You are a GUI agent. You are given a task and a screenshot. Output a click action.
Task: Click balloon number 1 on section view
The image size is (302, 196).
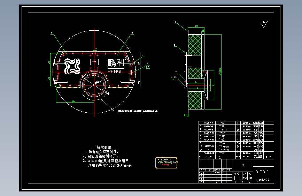pos(175,22)
